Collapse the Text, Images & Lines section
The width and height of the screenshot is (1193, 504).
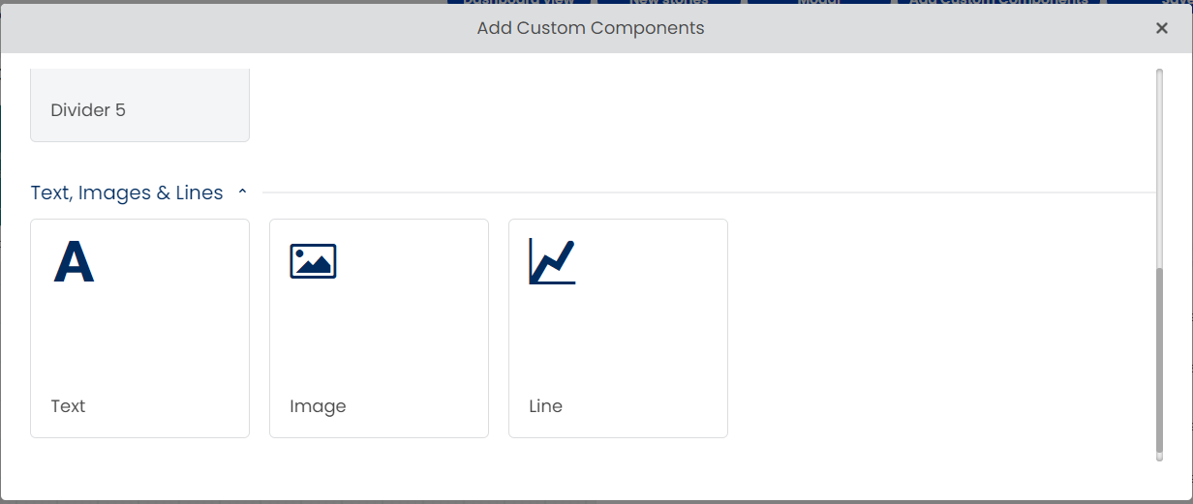[127, 193]
